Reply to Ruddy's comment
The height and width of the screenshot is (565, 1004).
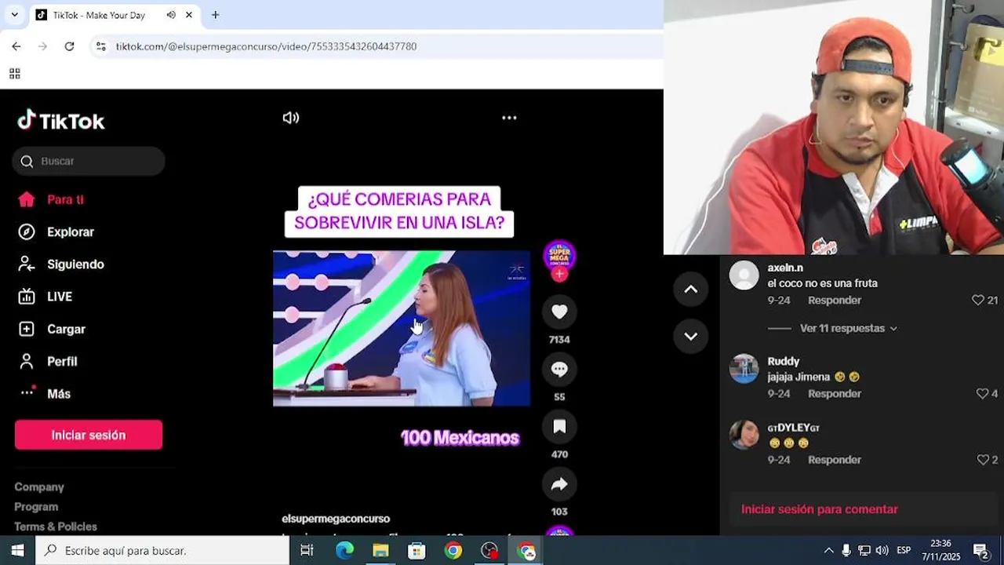(x=835, y=394)
